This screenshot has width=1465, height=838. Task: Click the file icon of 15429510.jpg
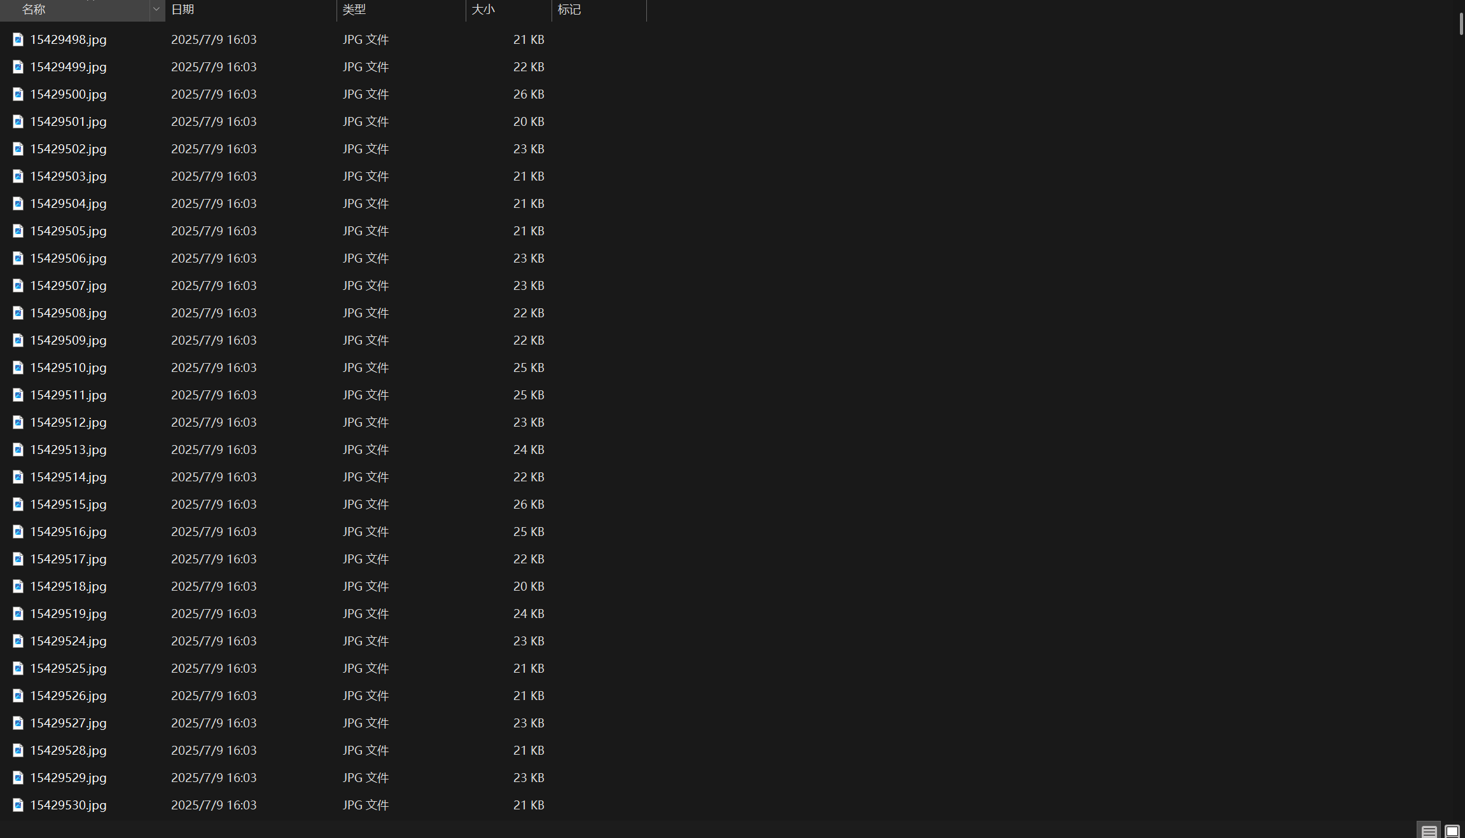coord(18,367)
